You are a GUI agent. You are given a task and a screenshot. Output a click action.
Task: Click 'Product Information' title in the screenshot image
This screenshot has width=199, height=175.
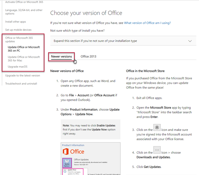(73, 145)
